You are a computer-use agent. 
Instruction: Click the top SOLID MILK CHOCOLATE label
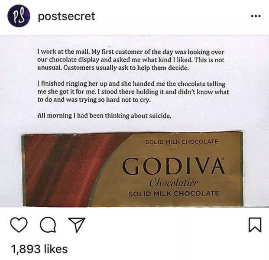[x=181, y=142]
